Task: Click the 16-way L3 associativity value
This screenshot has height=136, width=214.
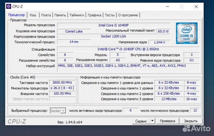Action: (x=192, y=99)
